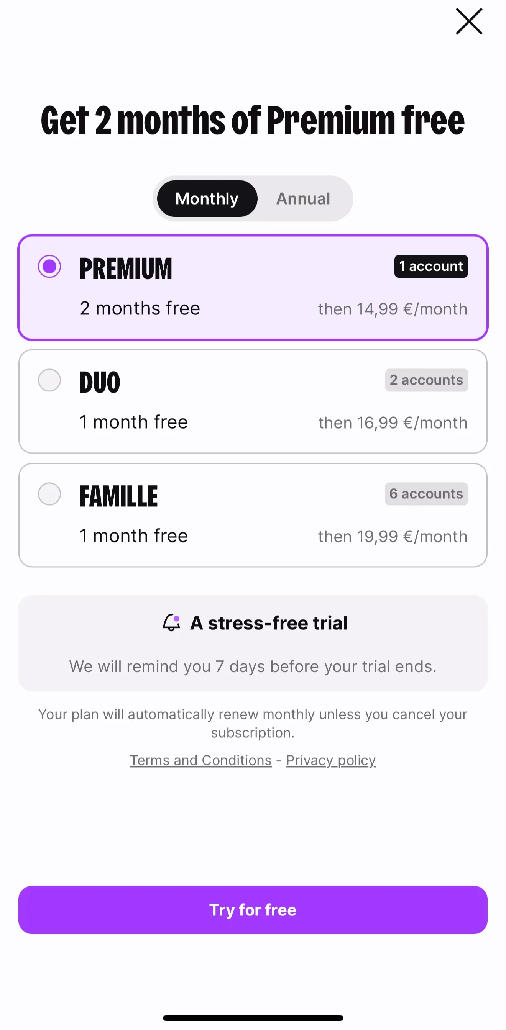The image size is (506, 1030).
Task: Switch to Monthly billing tab
Action: coord(207,199)
